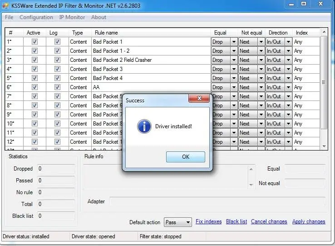Open the About menu
Viewport: 335px width, 246px height.
click(99, 17)
